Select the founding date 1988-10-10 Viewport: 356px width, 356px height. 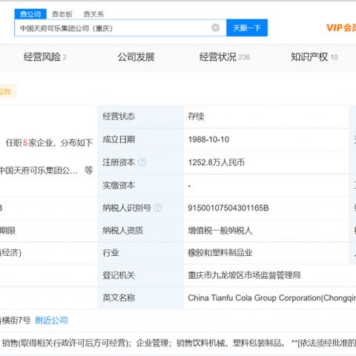click(x=208, y=139)
